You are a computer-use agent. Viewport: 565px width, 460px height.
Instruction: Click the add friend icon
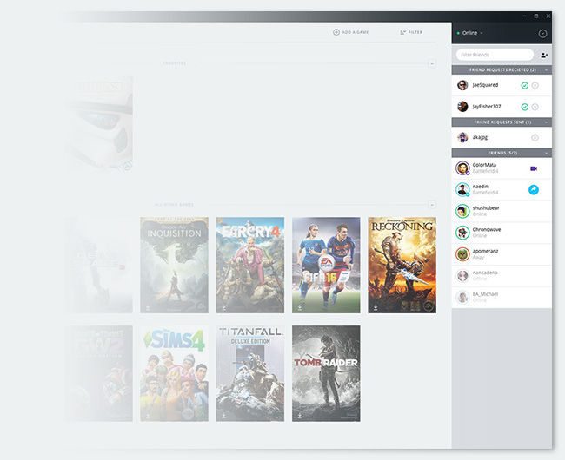pos(544,55)
